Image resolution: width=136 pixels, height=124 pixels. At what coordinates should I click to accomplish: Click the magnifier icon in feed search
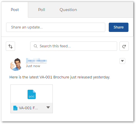pos(36,46)
